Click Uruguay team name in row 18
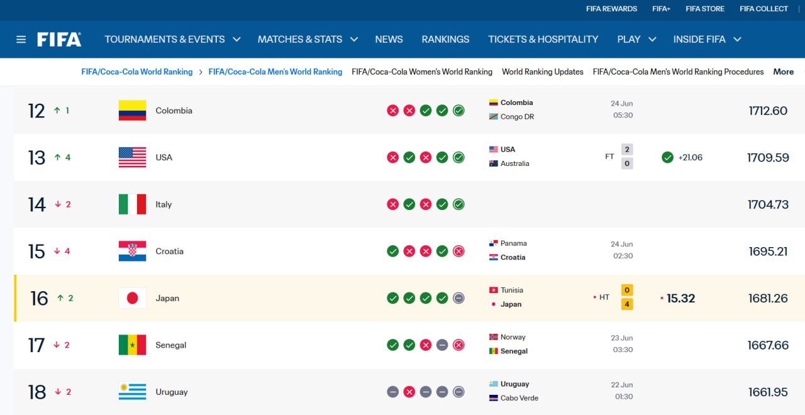Image resolution: width=805 pixels, height=415 pixels. tap(172, 392)
